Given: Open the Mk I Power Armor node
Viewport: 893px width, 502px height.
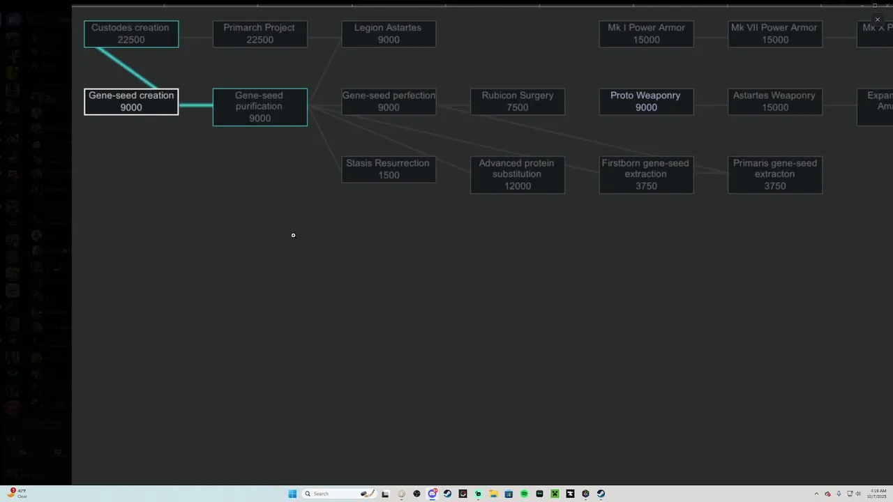Looking at the screenshot, I should [x=646, y=34].
